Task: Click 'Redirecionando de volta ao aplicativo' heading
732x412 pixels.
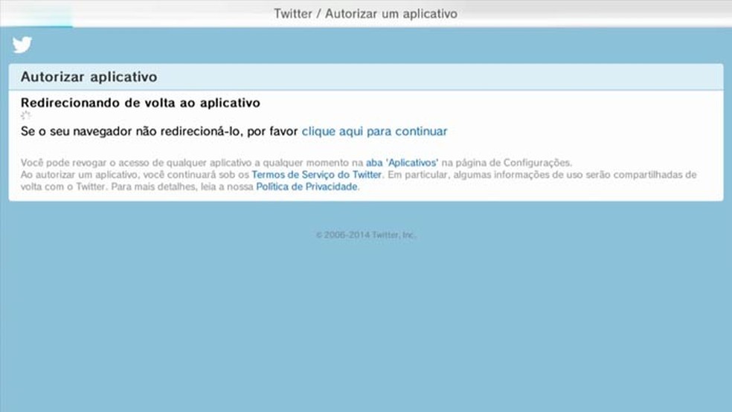Action: point(141,103)
